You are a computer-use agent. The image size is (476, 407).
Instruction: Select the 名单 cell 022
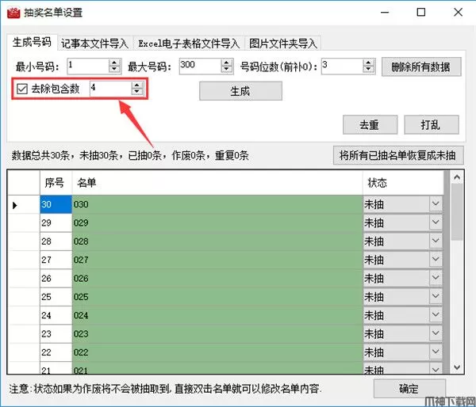(217, 352)
